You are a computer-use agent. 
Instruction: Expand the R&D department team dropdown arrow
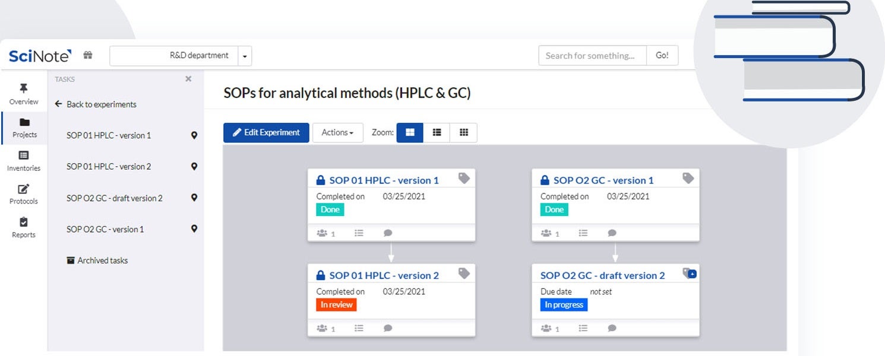(x=245, y=56)
